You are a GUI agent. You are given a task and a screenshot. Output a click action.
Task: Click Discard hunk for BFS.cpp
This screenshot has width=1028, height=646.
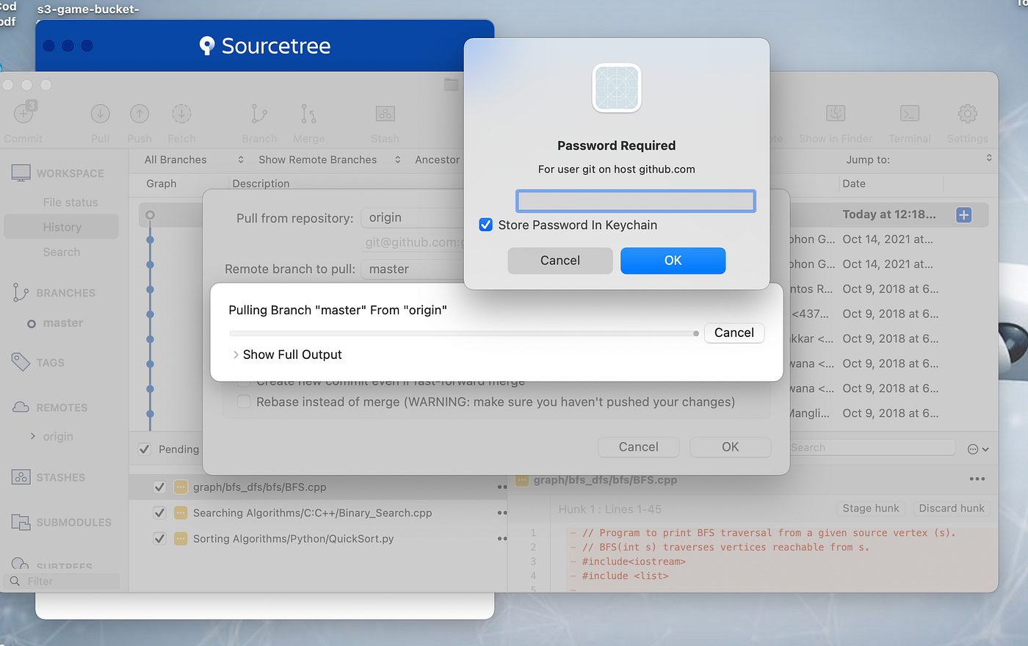[951, 508]
